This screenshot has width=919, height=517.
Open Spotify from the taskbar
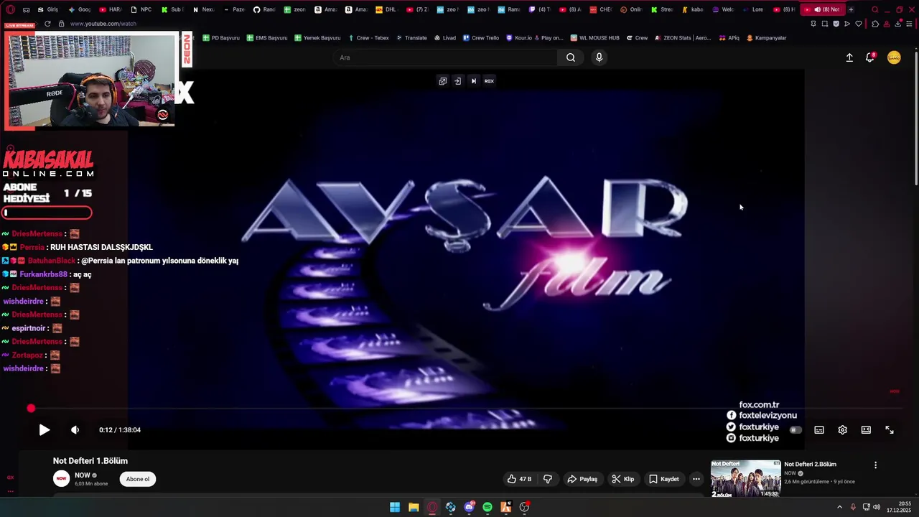point(488,507)
